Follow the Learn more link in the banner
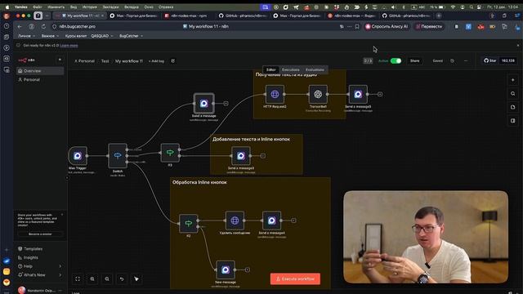 pyautogui.click(x=69, y=46)
